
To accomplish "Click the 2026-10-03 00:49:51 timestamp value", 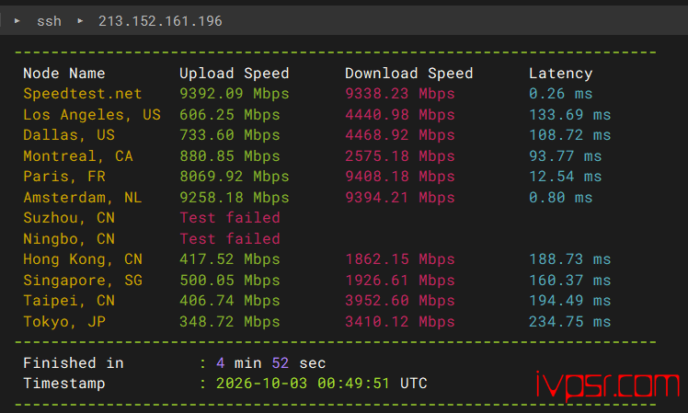I will pos(303,384).
